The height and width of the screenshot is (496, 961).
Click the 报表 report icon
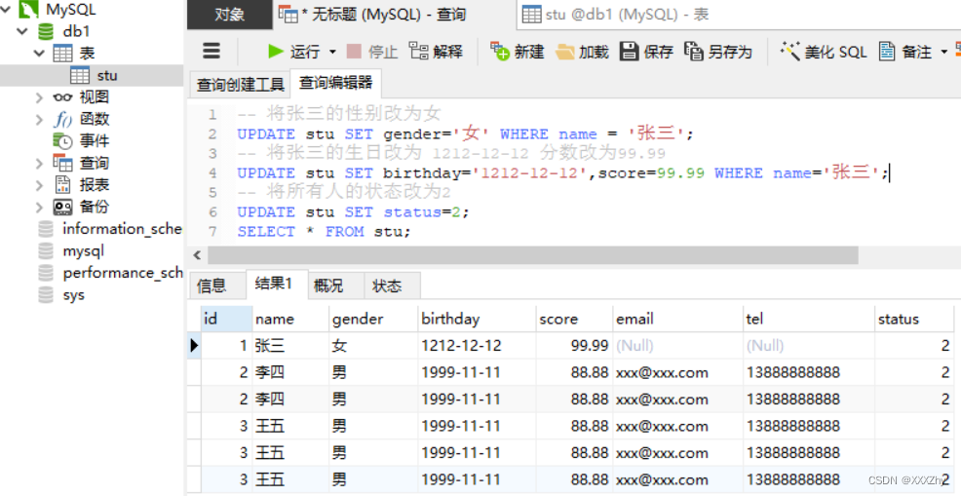click(x=62, y=184)
